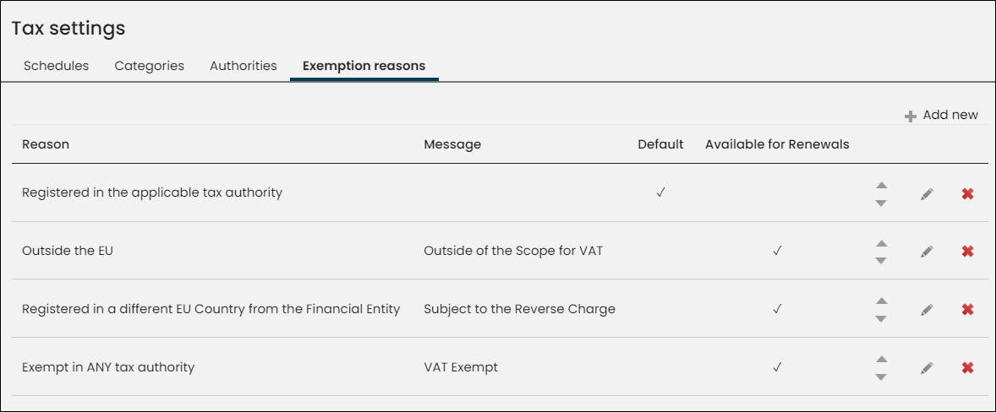Switch to the Schedules tab
Screen dimensions: 996x412
coord(56,66)
